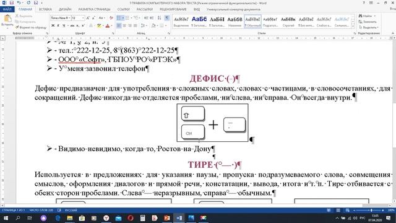Viewport: 396px width, 223px height.
Task: Open the font size dropdown
Action: coord(83,18)
